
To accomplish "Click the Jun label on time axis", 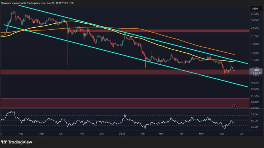I will tap(222, 134).
